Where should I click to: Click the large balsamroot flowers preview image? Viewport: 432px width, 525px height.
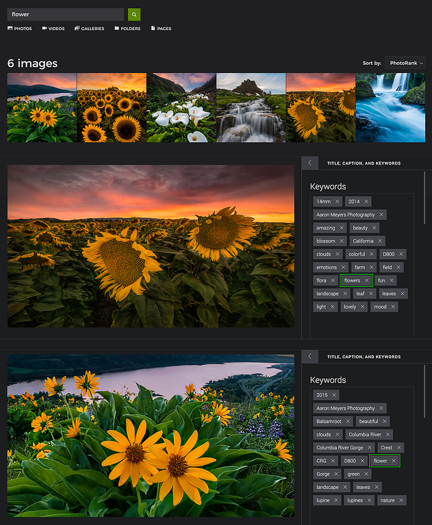click(151, 435)
